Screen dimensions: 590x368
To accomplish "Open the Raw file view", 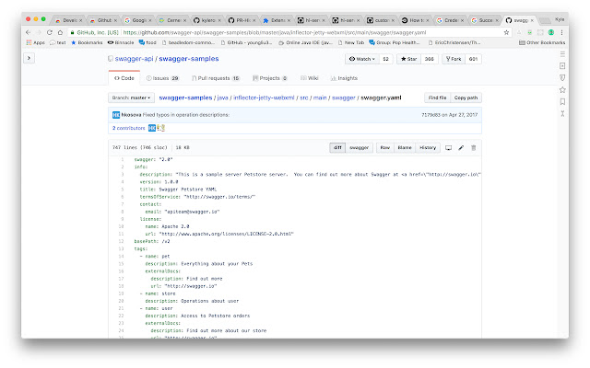I will [385, 147].
